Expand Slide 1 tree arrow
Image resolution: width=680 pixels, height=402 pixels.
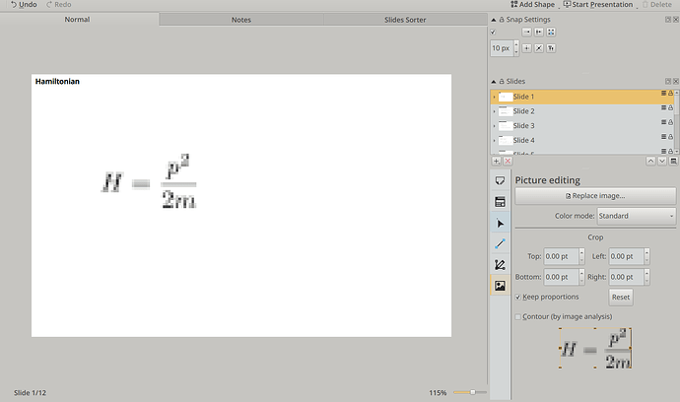click(494, 97)
